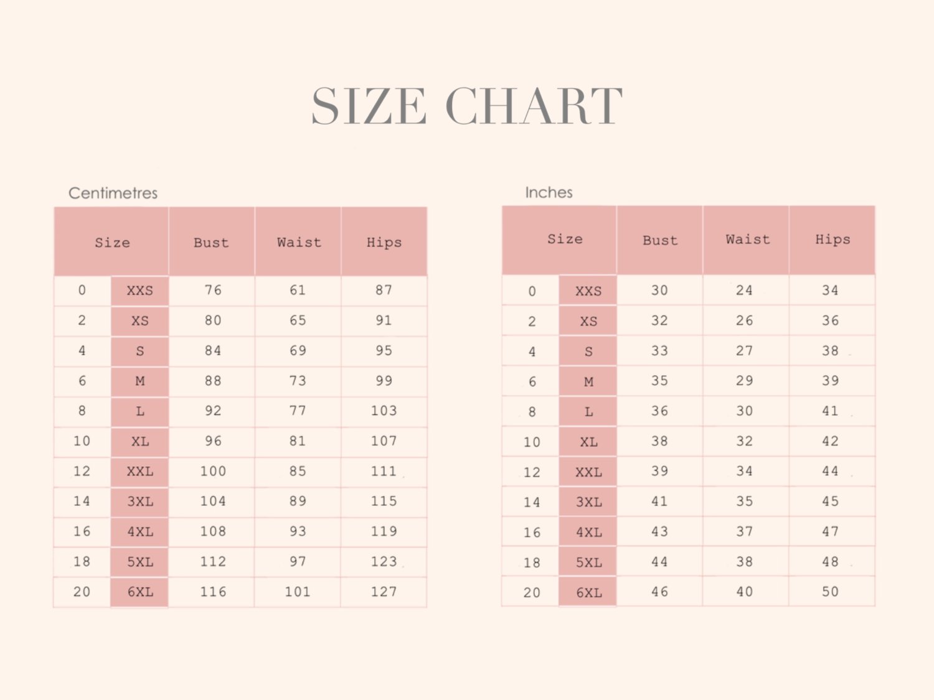The image size is (934, 700).
Task: Select the XXS cell in centimetres table
Action: [x=139, y=291]
